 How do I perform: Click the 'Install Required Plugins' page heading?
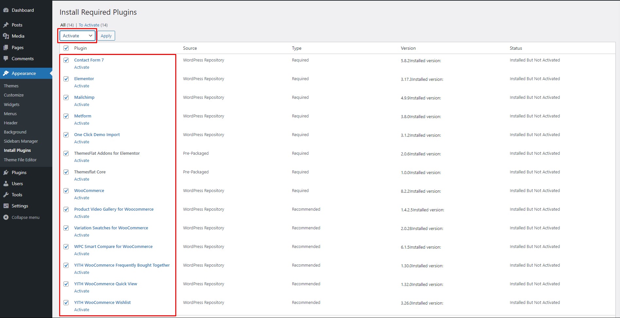pos(98,12)
